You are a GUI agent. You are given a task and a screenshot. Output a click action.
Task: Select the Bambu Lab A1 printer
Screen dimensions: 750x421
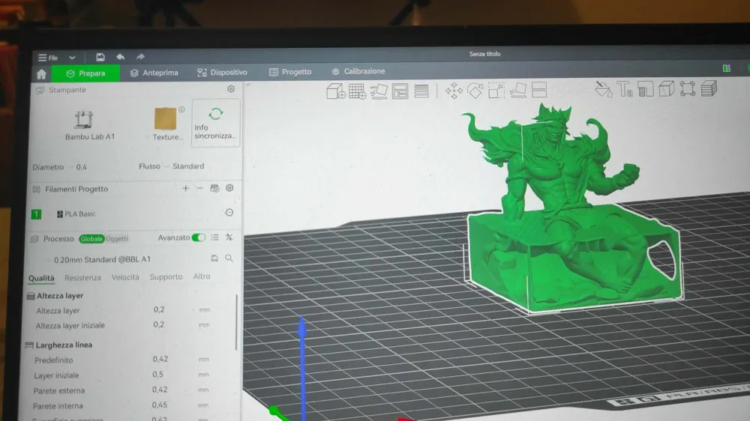pyautogui.click(x=89, y=125)
